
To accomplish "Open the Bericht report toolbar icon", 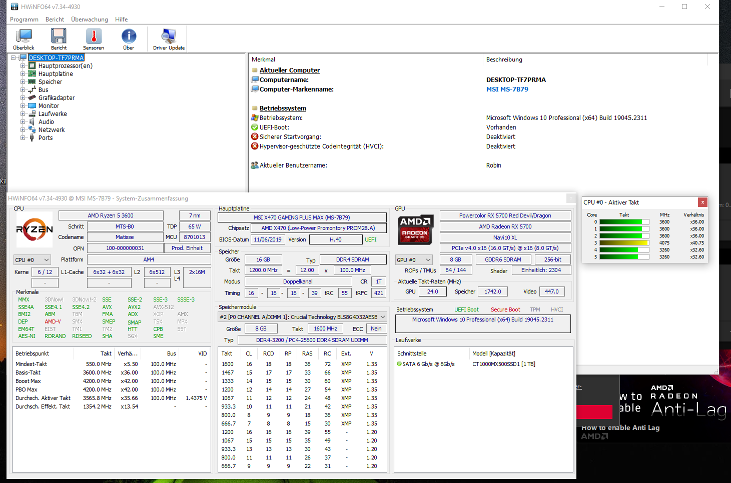I will (x=59, y=39).
